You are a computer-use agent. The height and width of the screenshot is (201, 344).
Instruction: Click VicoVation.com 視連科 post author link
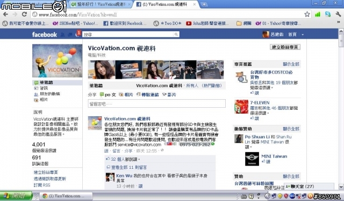[x=127, y=119]
